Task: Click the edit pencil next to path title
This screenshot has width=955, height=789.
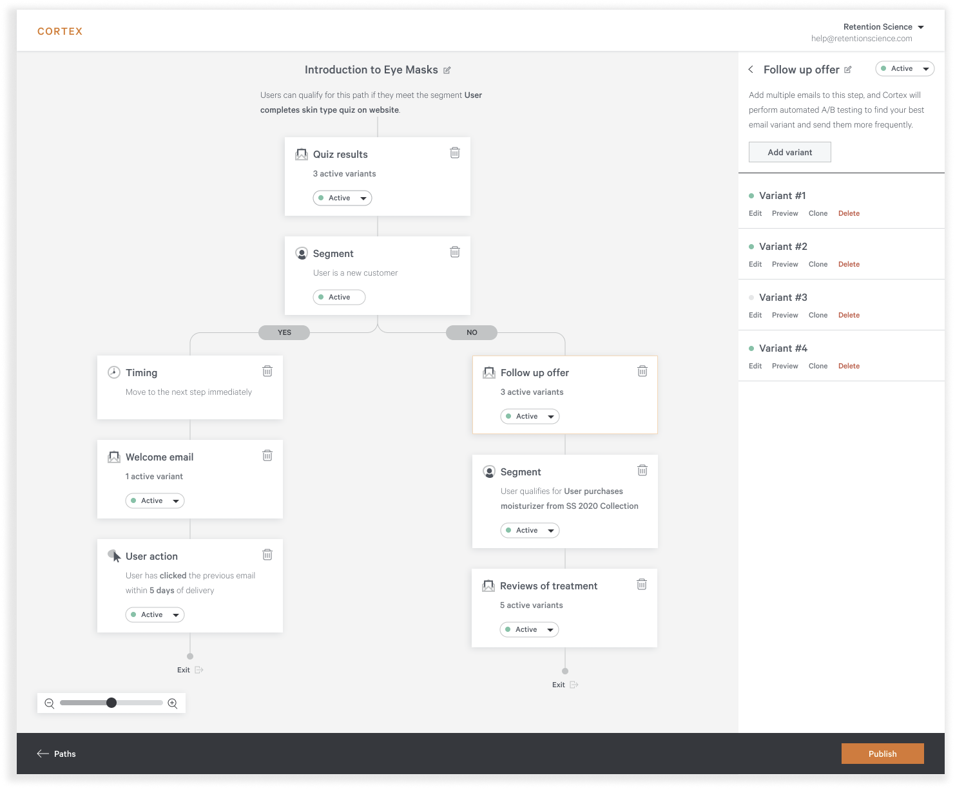Action: point(447,70)
